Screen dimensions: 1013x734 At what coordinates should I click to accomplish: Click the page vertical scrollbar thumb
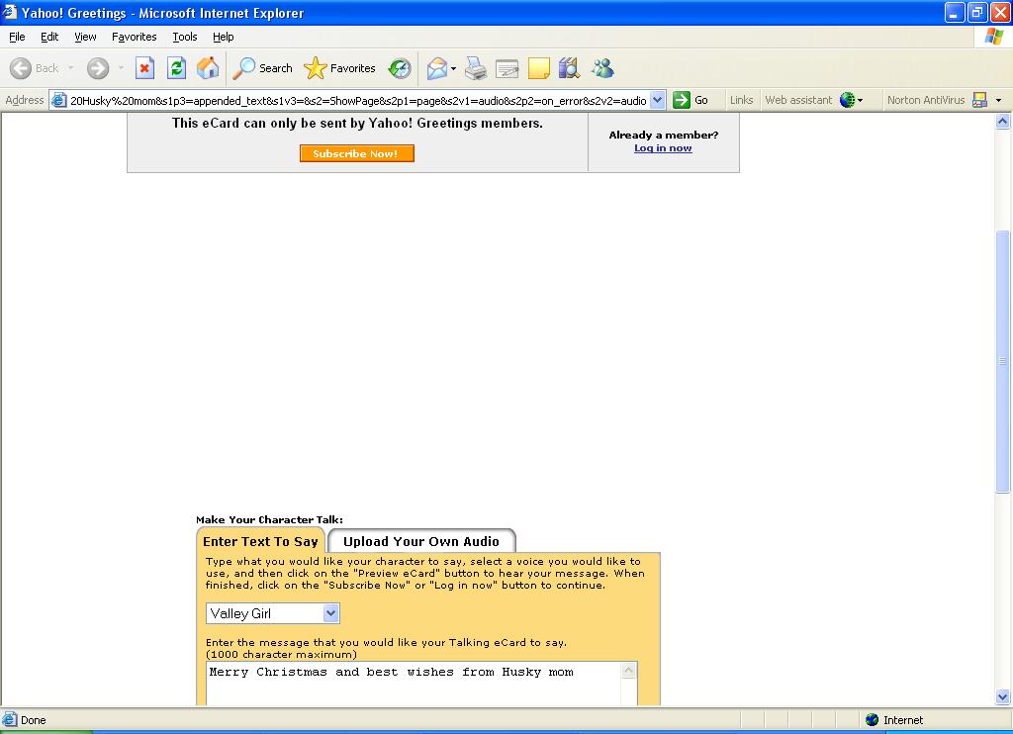pos(1003,360)
